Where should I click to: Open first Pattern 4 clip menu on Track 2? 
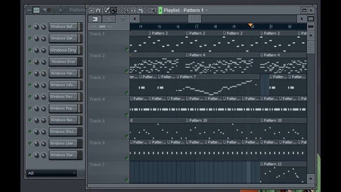click(187, 55)
